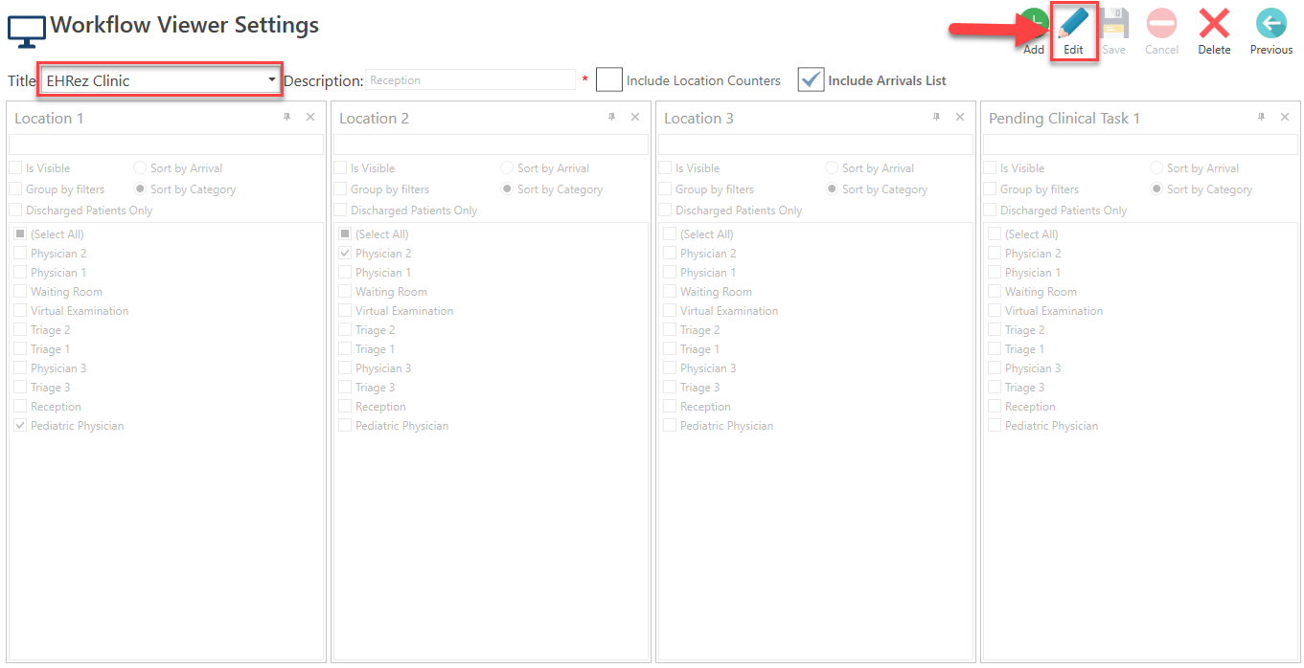
Task: Toggle (Select All) in Location 1 list
Action: pyautogui.click(x=20, y=234)
